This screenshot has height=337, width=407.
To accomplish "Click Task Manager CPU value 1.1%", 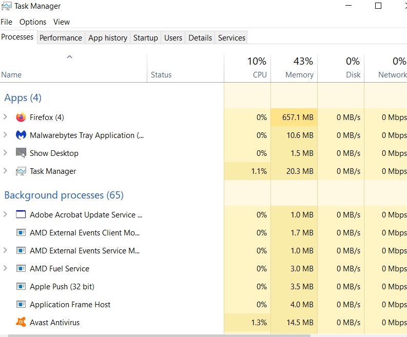I will coord(259,171).
